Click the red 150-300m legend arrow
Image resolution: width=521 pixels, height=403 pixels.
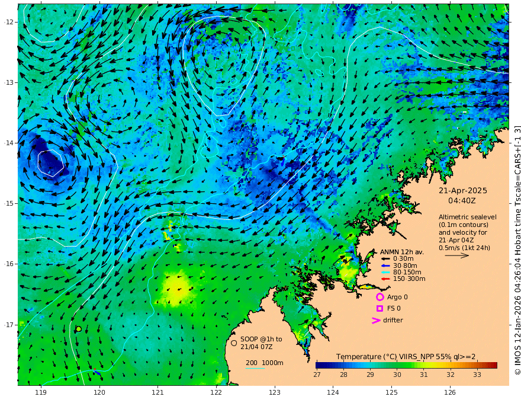(385, 279)
